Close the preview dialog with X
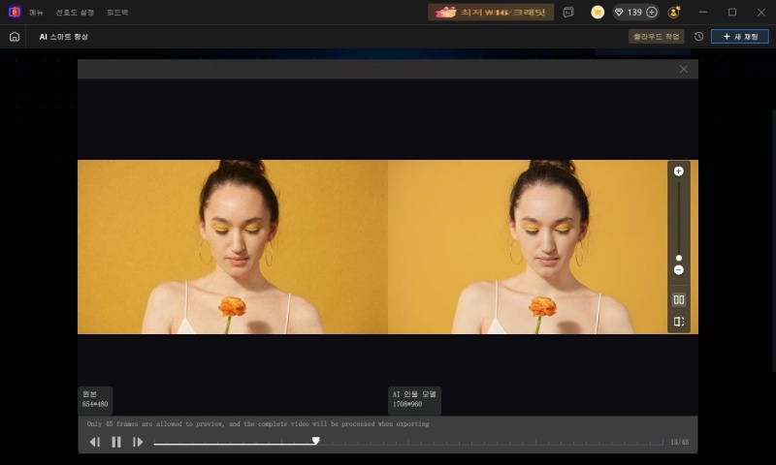 click(x=684, y=69)
